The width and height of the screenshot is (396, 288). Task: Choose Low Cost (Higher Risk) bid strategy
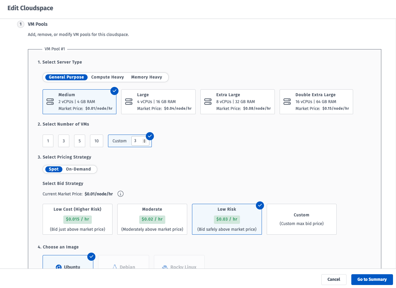(77, 219)
